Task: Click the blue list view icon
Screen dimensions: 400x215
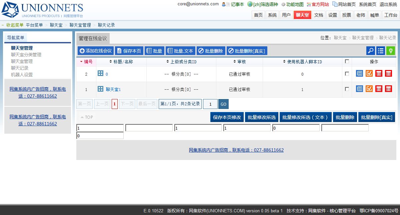Action: click(x=380, y=51)
